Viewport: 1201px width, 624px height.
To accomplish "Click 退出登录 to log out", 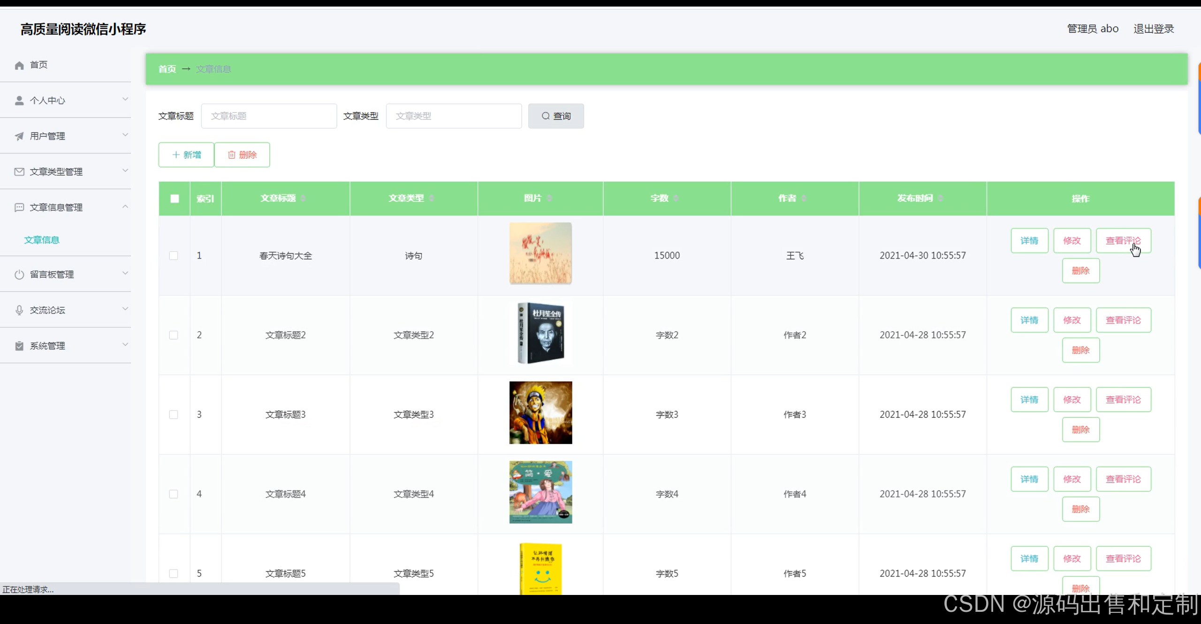I will [x=1153, y=29].
